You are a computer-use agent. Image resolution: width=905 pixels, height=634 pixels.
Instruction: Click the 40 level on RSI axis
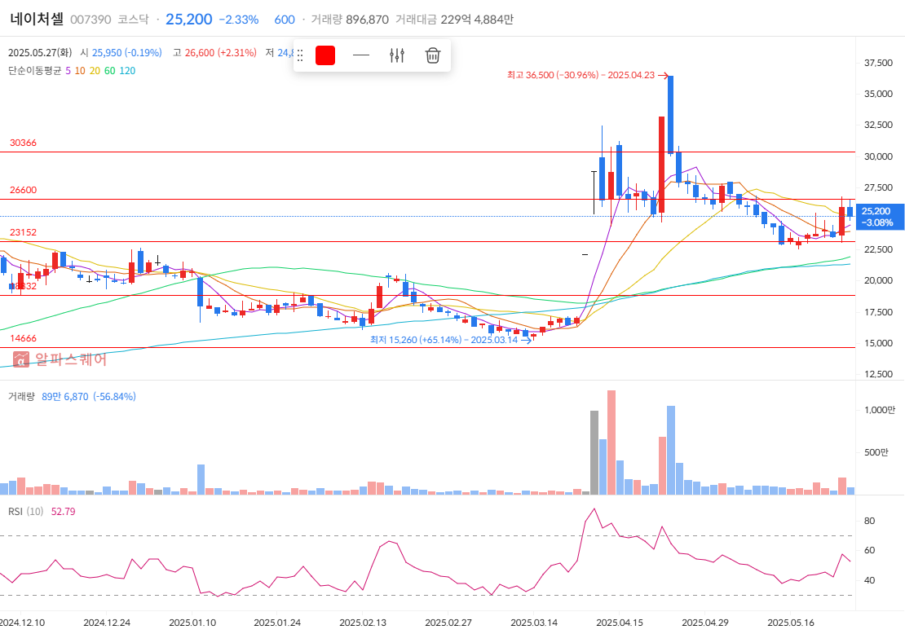click(869, 579)
